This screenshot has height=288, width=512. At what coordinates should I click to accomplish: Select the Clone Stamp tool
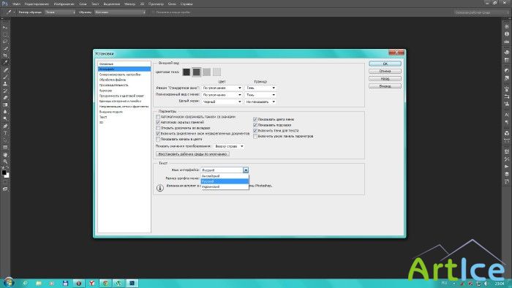coord(5,84)
